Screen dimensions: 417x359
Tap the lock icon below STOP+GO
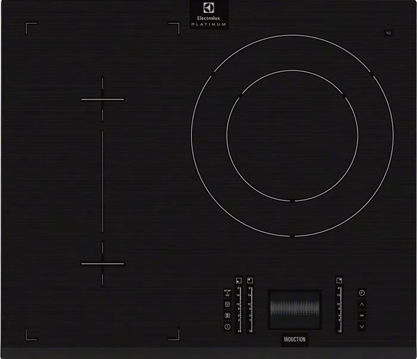click(x=227, y=304)
